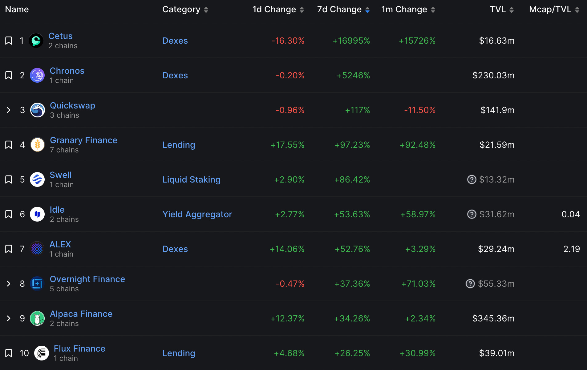Sort table by Category column
Image resolution: width=587 pixels, height=370 pixels.
185,10
